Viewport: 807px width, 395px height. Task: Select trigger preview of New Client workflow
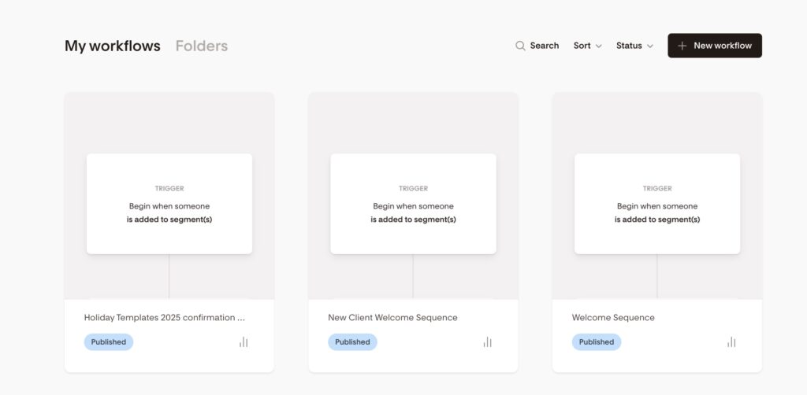click(x=413, y=204)
